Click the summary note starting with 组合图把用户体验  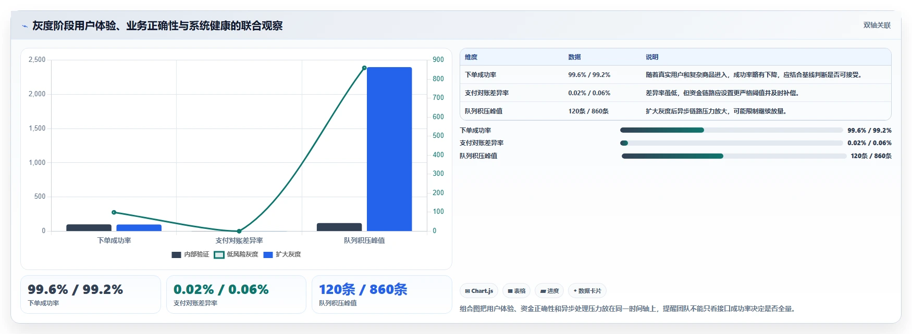tap(628, 309)
